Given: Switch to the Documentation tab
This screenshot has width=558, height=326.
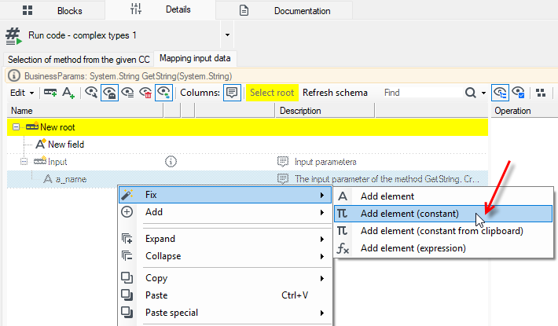Looking at the screenshot, I should [285, 11].
